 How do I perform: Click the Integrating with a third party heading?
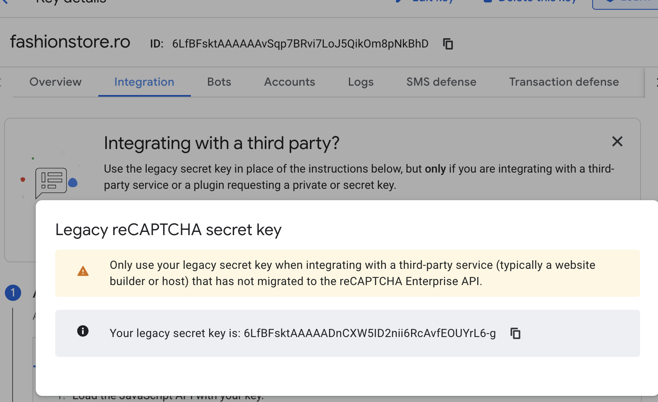(221, 143)
